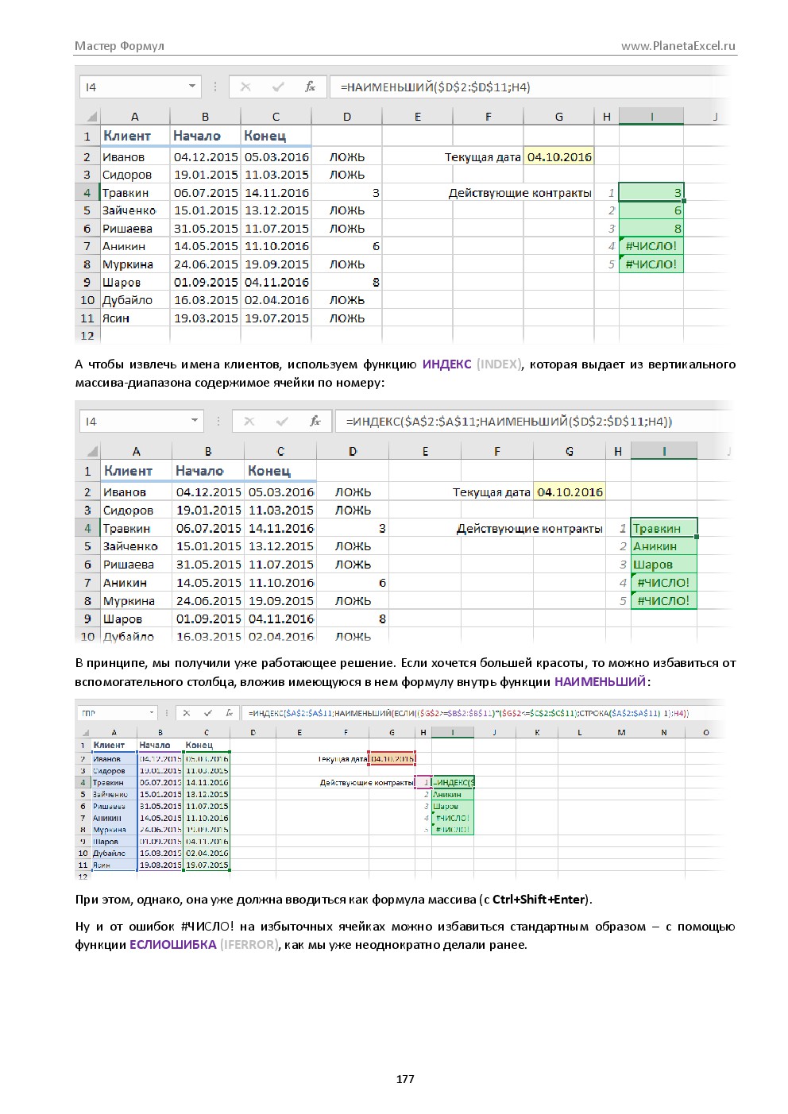Click the select-all corner triangle of the middle spreadsheet

click(93, 452)
